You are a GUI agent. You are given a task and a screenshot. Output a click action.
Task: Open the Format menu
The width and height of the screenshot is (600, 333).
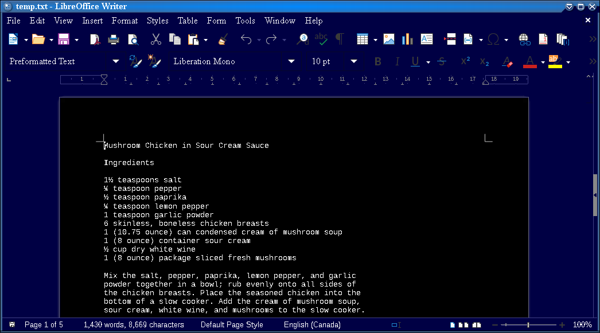[124, 21]
